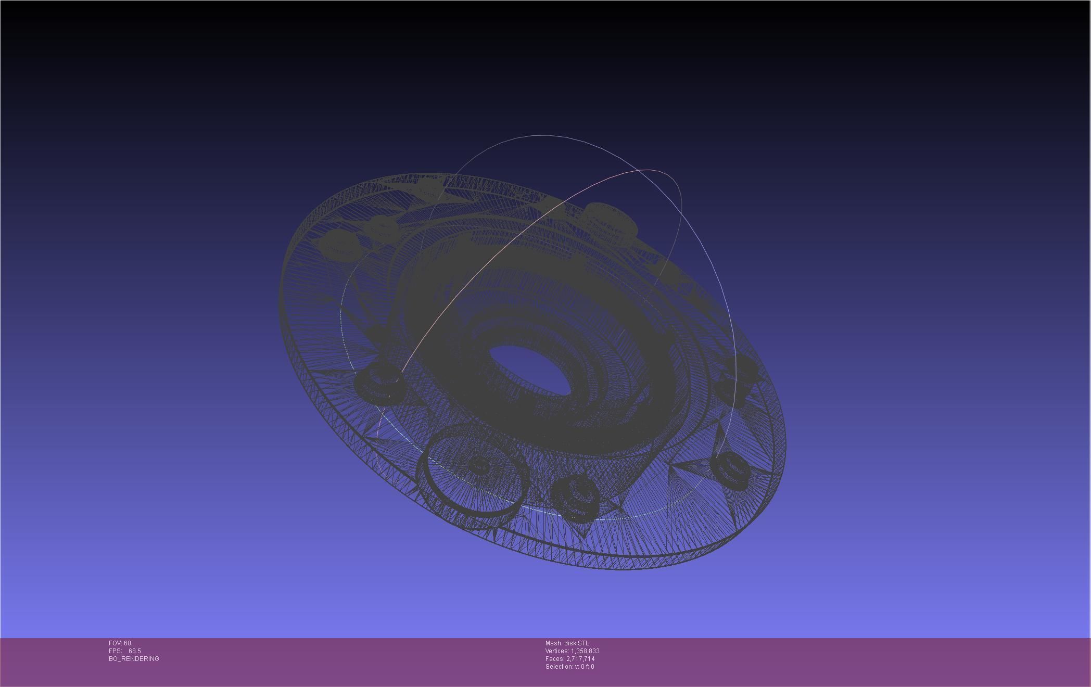Screen dimensions: 1091x687
Task: Click the Mesh: disk.STL label
Action: pyautogui.click(x=567, y=643)
